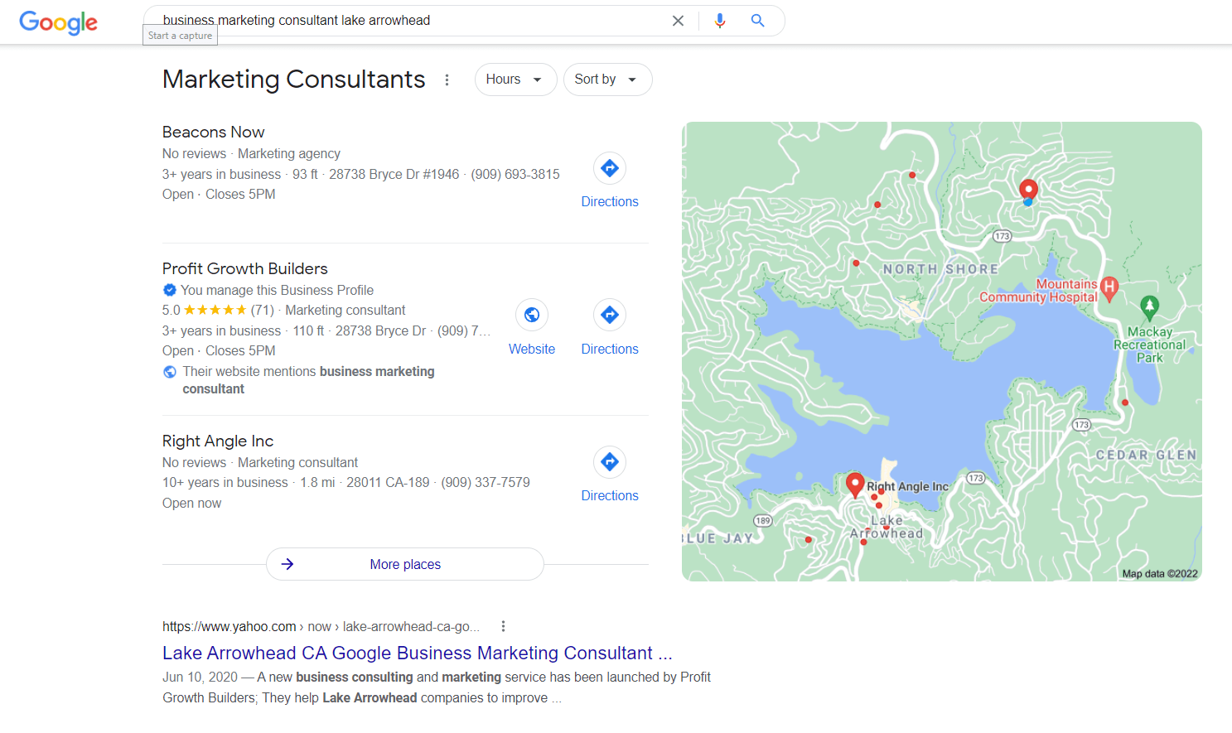Open the Right Angle Inc listing
Viewport: 1232px width, 733px height.
[x=218, y=441]
